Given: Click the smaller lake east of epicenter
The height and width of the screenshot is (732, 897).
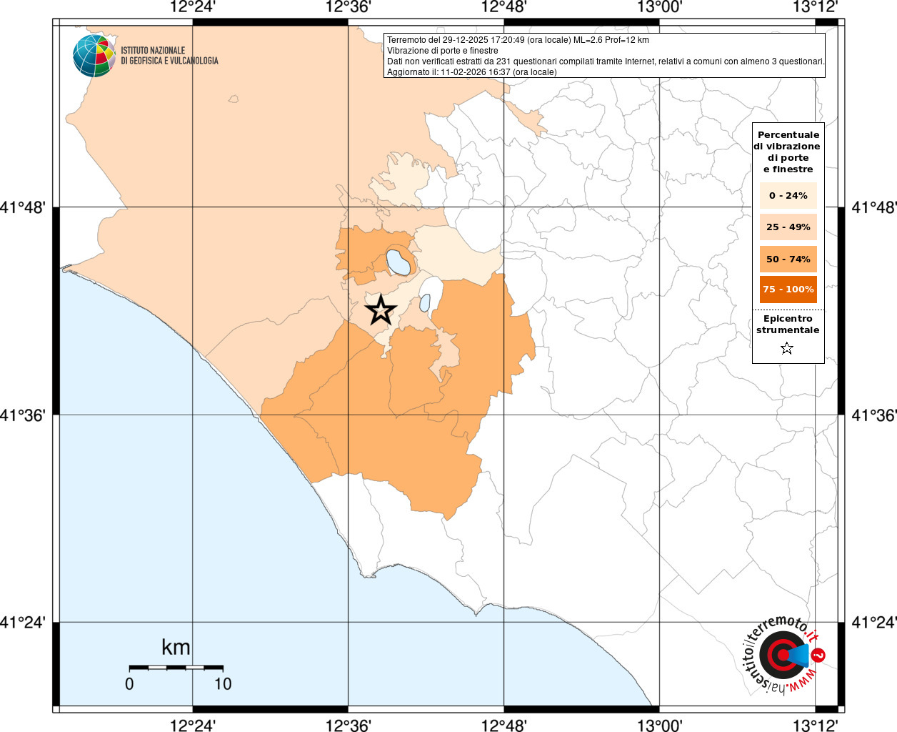Looking at the screenshot, I should (x=425, y=302).
